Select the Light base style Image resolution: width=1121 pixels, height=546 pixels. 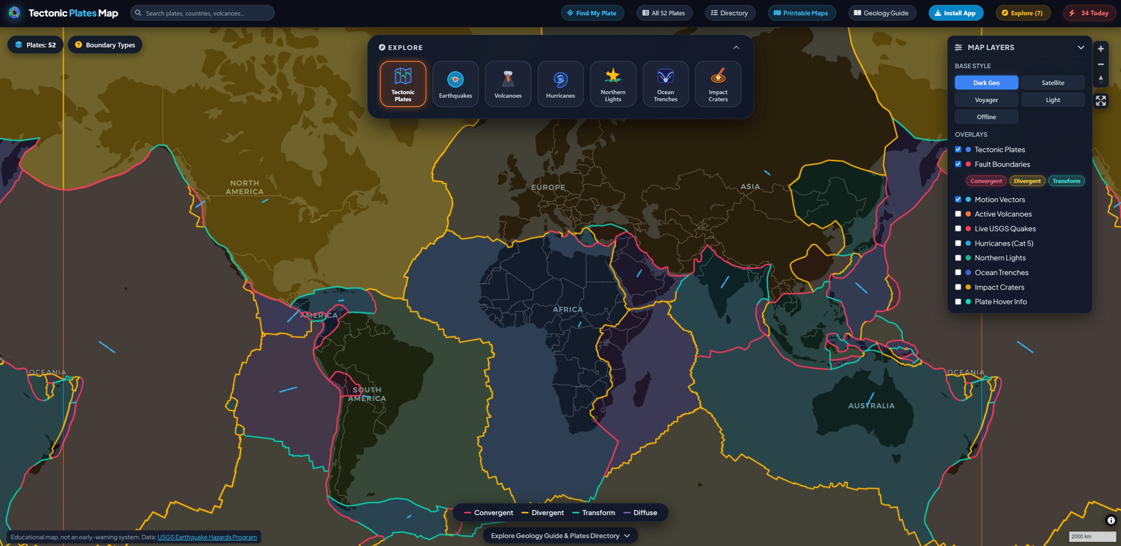(1053, 100)
